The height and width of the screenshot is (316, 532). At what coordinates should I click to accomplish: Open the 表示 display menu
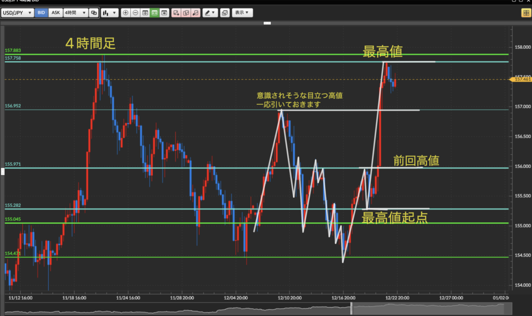(x=242, y=12)
